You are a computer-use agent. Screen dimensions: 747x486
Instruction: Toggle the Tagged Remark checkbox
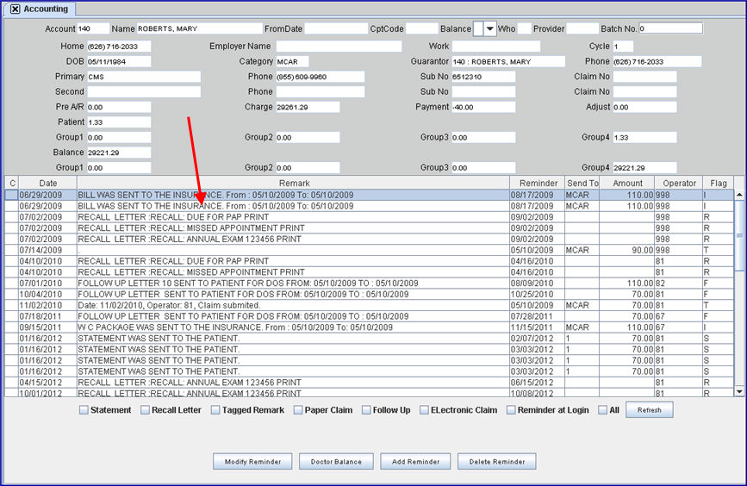point(215,410)
